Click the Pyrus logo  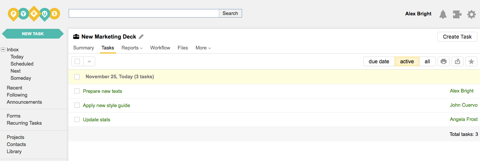tap(34, 14)
